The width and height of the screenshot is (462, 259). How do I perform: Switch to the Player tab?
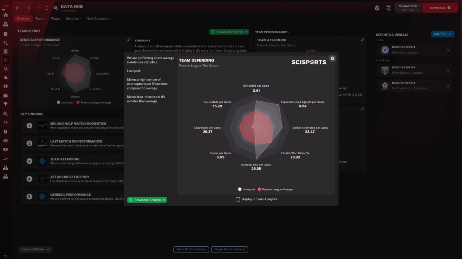coord(56,19)
